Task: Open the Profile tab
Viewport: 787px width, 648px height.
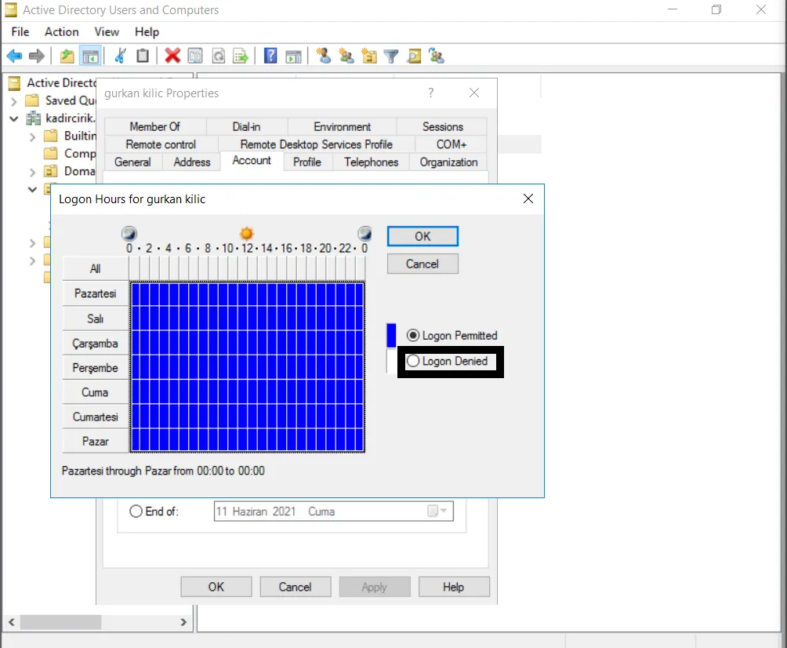Action: pyautogui.click(x=307, y=162)
